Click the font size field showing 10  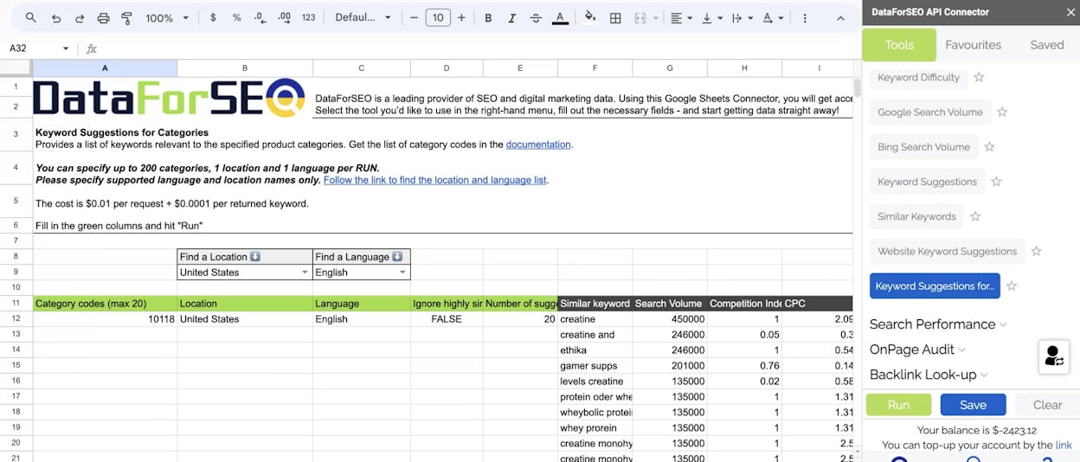pos(438,17)
